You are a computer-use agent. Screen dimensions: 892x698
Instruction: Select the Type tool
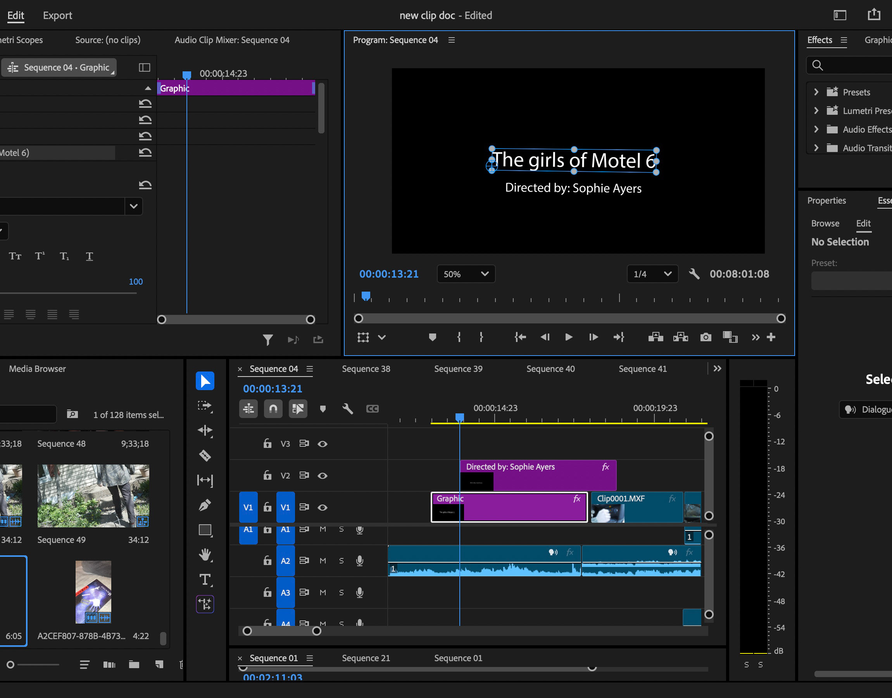coord(205,579)
